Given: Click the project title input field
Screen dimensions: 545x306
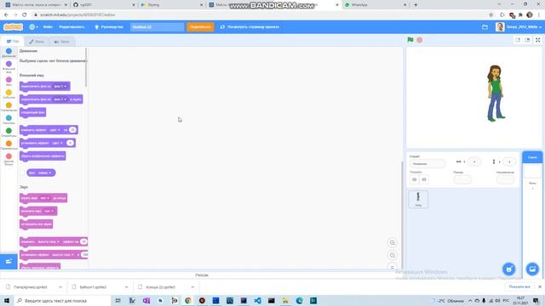Looking at the screenshot, I should 157,26.
